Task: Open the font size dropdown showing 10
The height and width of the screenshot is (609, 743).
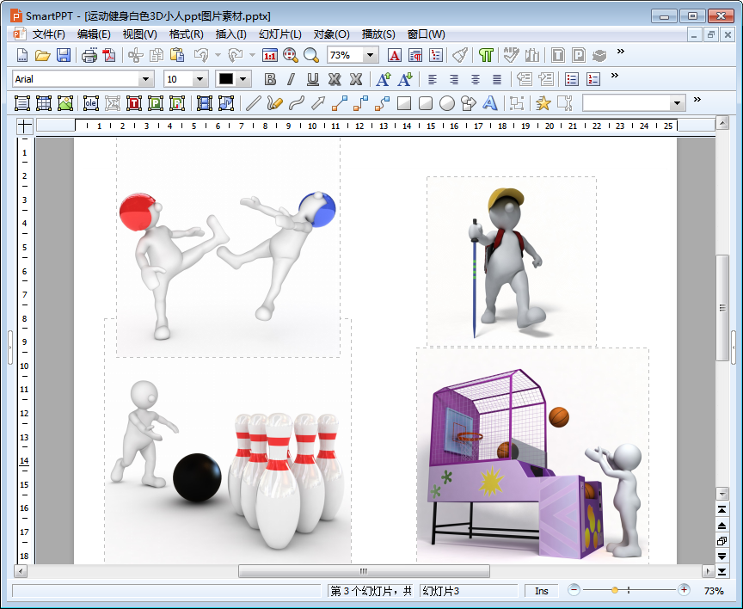Action: click(200, 79)
